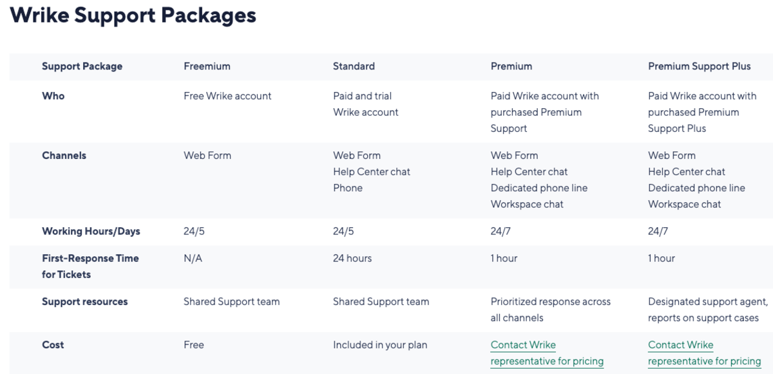The image size is (773, 374).
Task: Click the Channels row label
Action: tap(64, 155)
